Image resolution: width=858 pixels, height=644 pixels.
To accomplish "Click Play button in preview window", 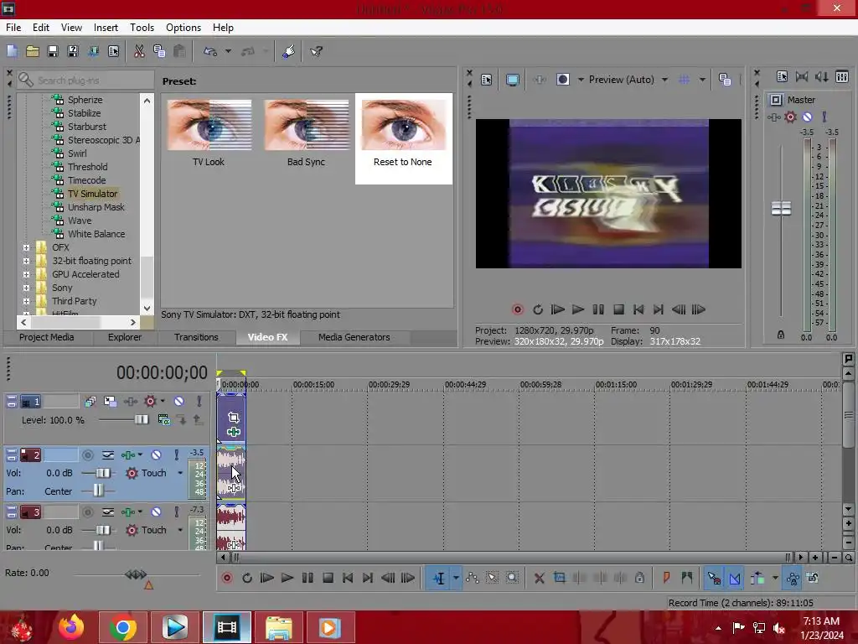I will (578, 310).
